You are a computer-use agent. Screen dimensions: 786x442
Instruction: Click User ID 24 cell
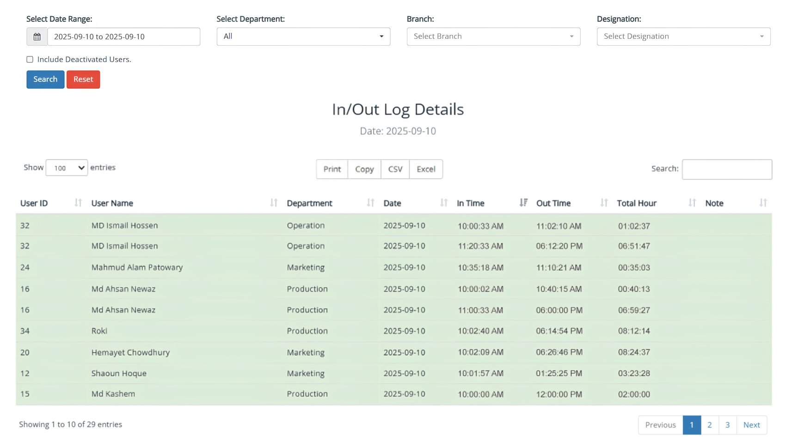(25, 267)
